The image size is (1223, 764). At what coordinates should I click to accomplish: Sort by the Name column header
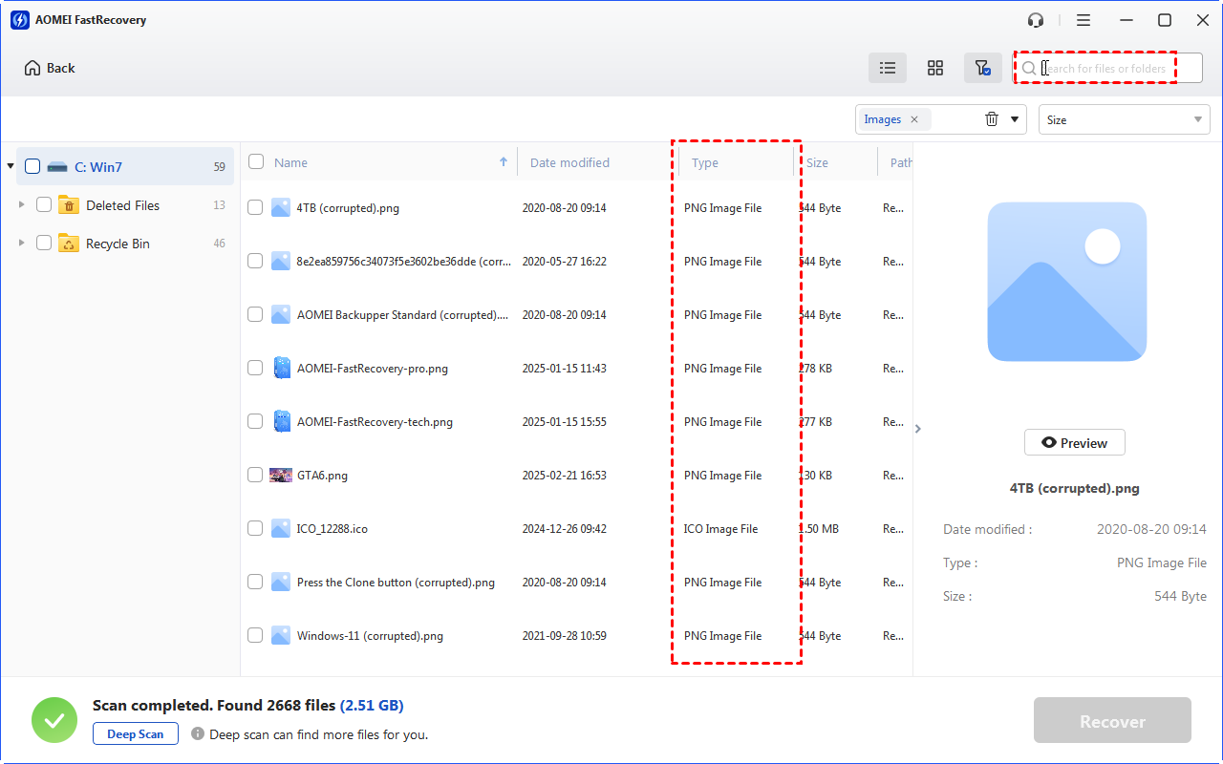[290, 162]
